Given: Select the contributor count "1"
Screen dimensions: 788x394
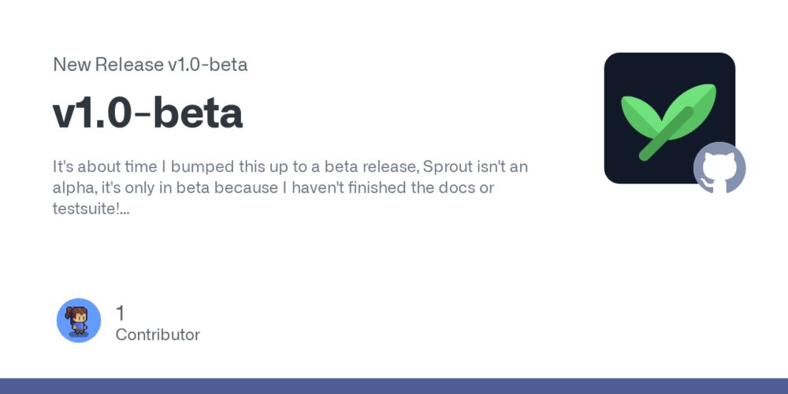Looking at the screenshot, I should click(x=120, y=314).
